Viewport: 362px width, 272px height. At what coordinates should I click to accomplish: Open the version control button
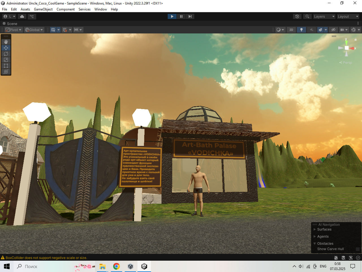click(32, 16)
